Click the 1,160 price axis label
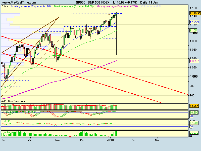 coord(193,8)
